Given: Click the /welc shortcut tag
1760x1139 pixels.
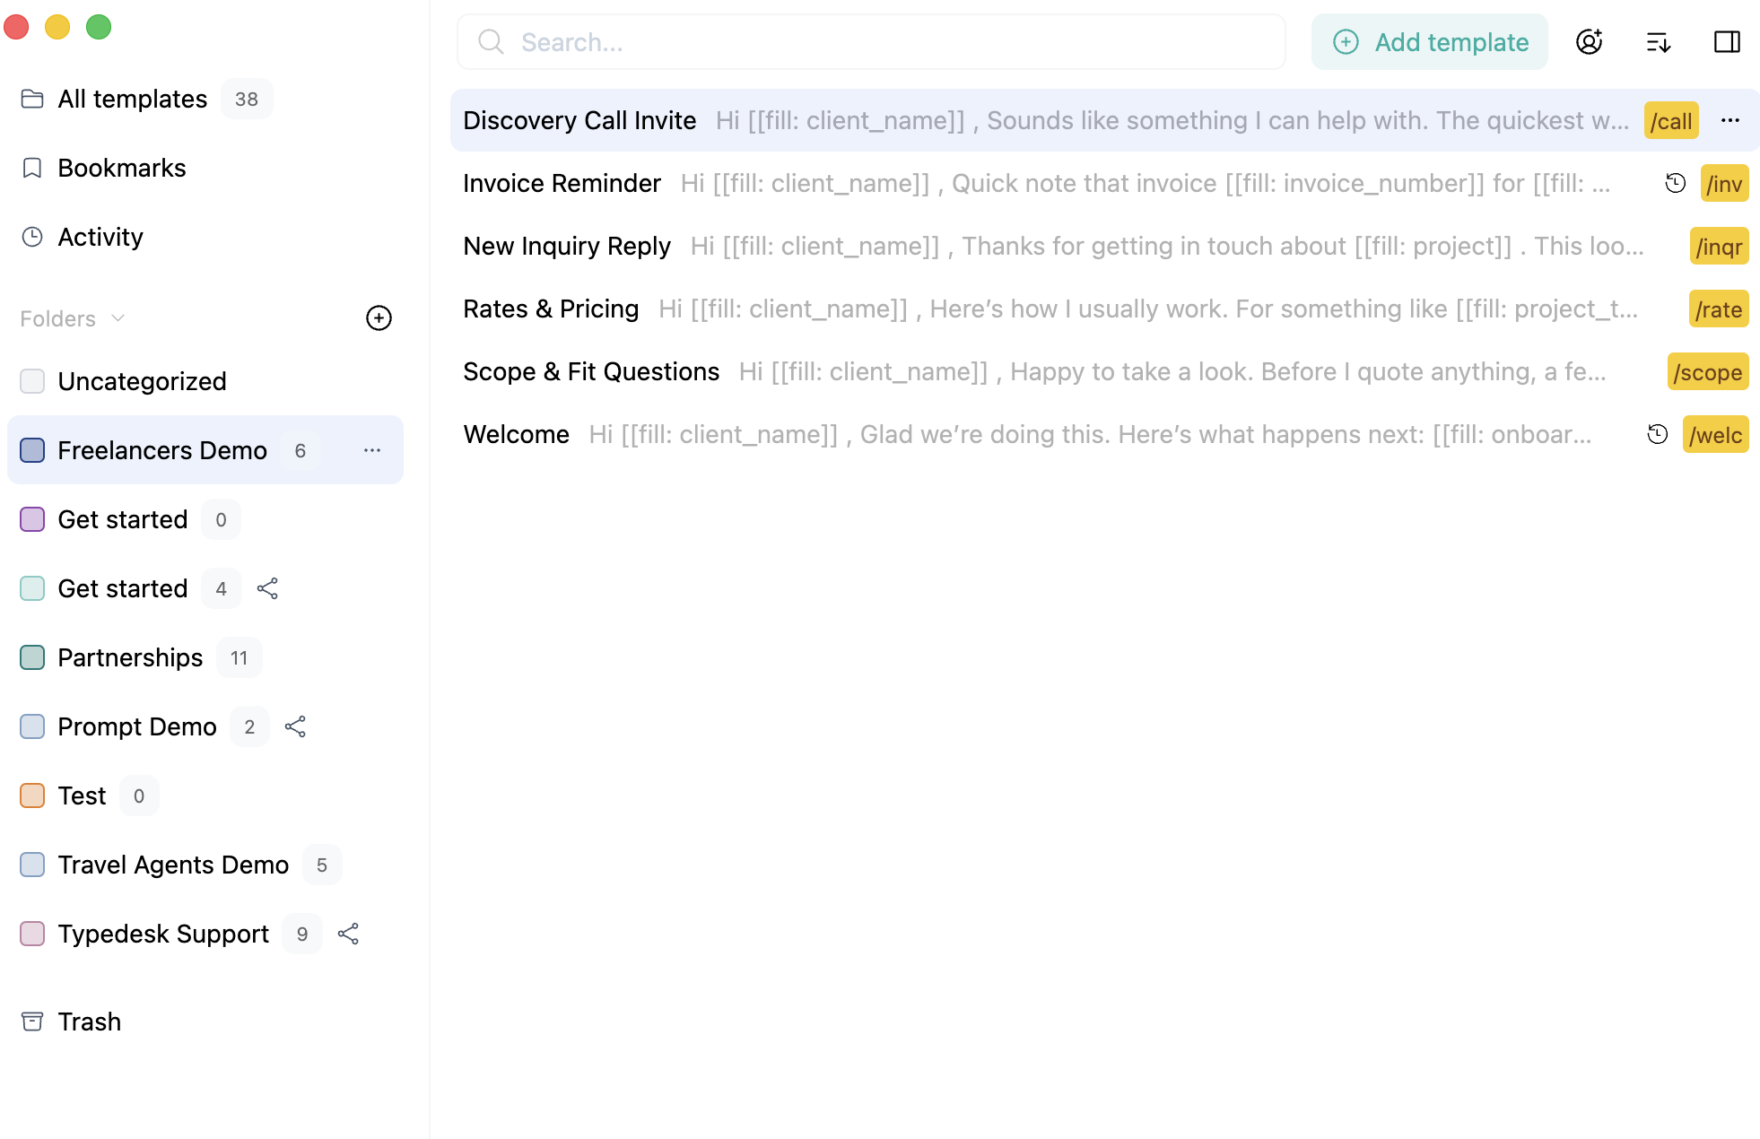Looking at the screenshot, I should [1715, 435].
